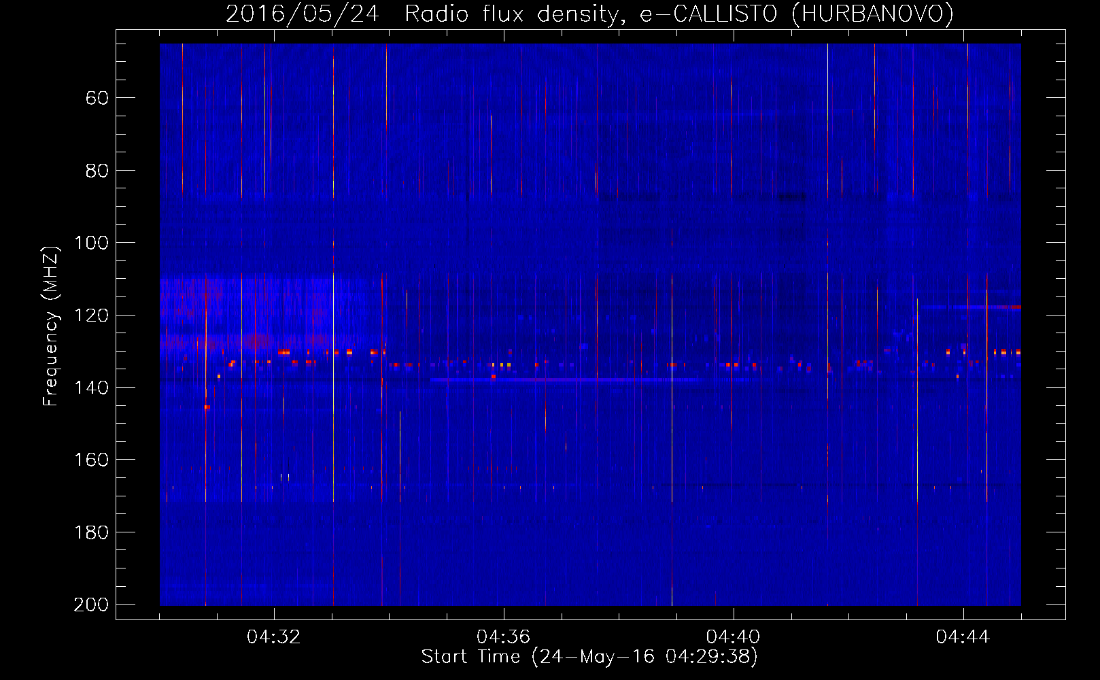This screenshot has height=680, width=1100.
Task: Click the frequency tick label "100"
Action: [92, 243]
